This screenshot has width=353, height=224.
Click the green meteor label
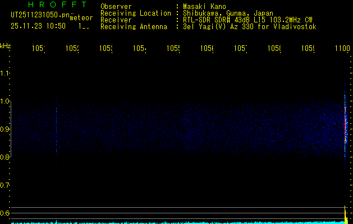point(81,18)
